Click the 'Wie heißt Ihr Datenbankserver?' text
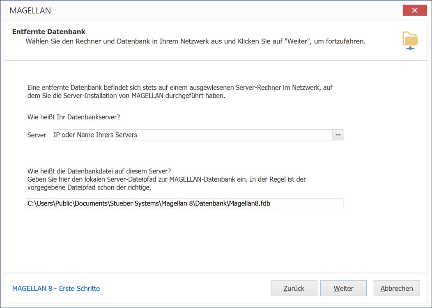 (74, 117)
